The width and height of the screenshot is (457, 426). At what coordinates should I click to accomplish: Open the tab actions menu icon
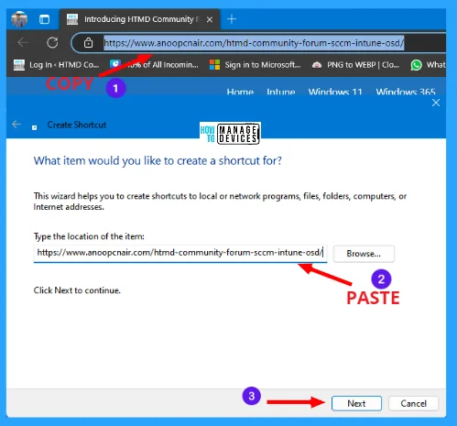point(44,19)
